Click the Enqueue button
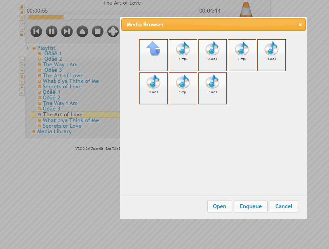 pos(251,206)
